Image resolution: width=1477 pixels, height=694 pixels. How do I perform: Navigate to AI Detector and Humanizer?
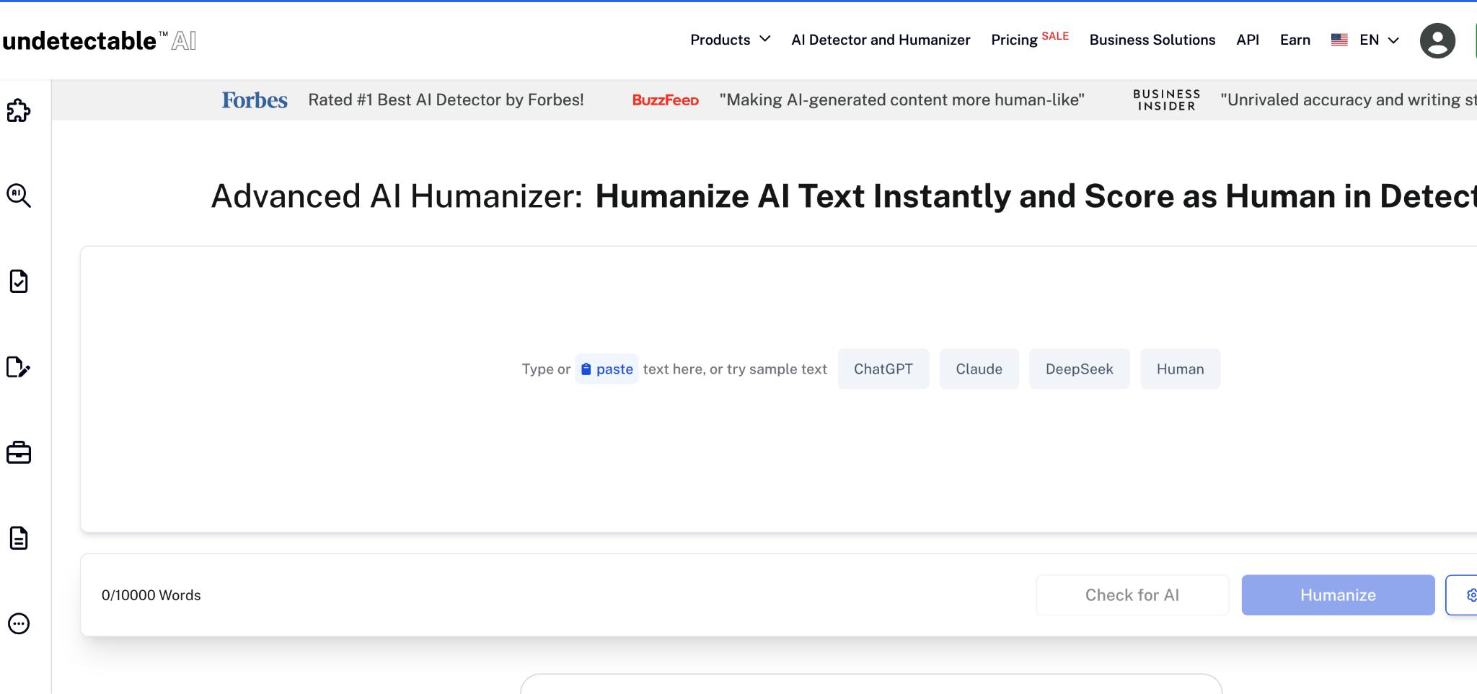click(x=880, y=40)
